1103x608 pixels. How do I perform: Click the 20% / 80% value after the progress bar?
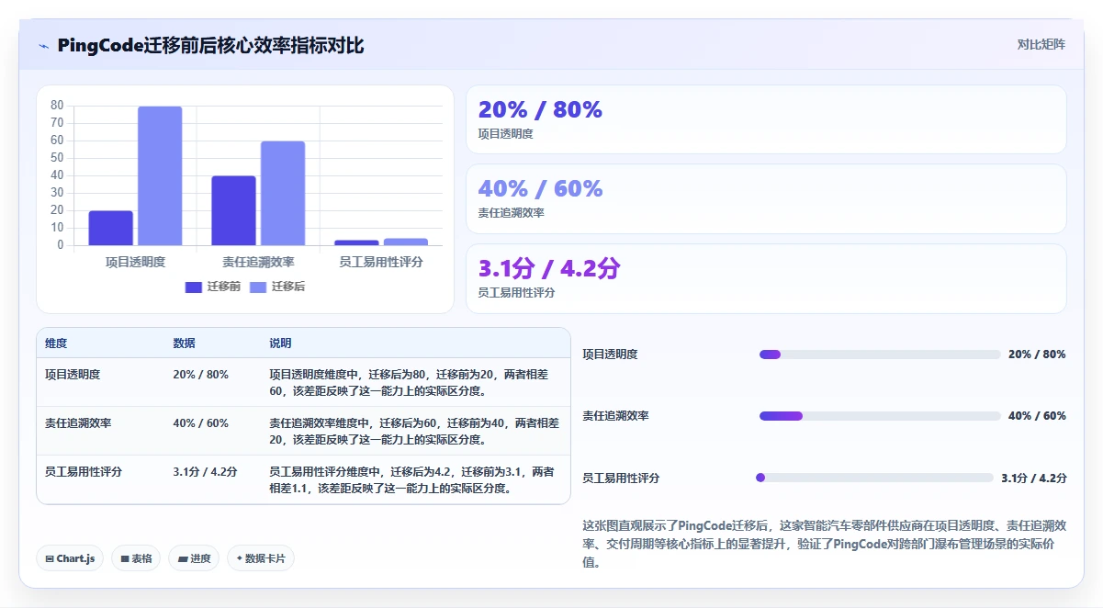[1037, 355]
